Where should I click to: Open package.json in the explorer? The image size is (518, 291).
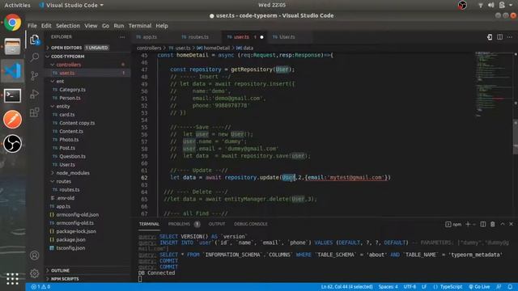point(70,239)
